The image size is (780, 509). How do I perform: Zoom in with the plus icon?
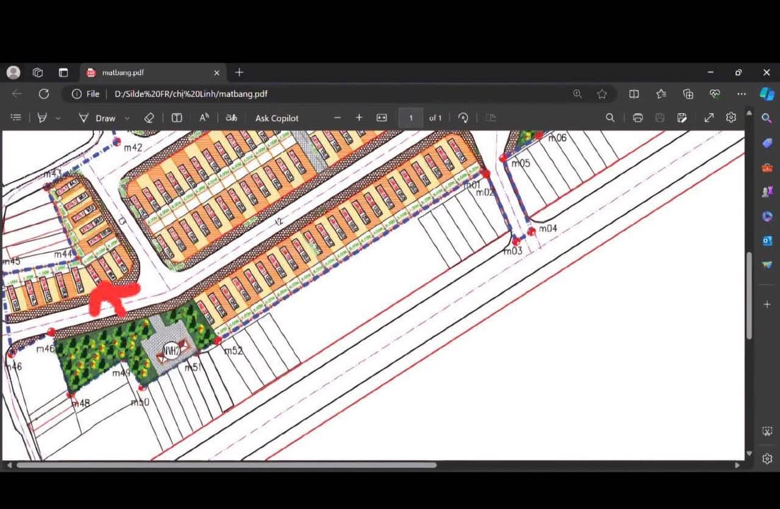(x=359, y=118)
